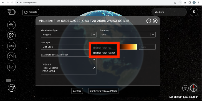Open the zoom search tool in sidebar
The width and height of the screenshot is (202, 101).
tap(11, 25)
